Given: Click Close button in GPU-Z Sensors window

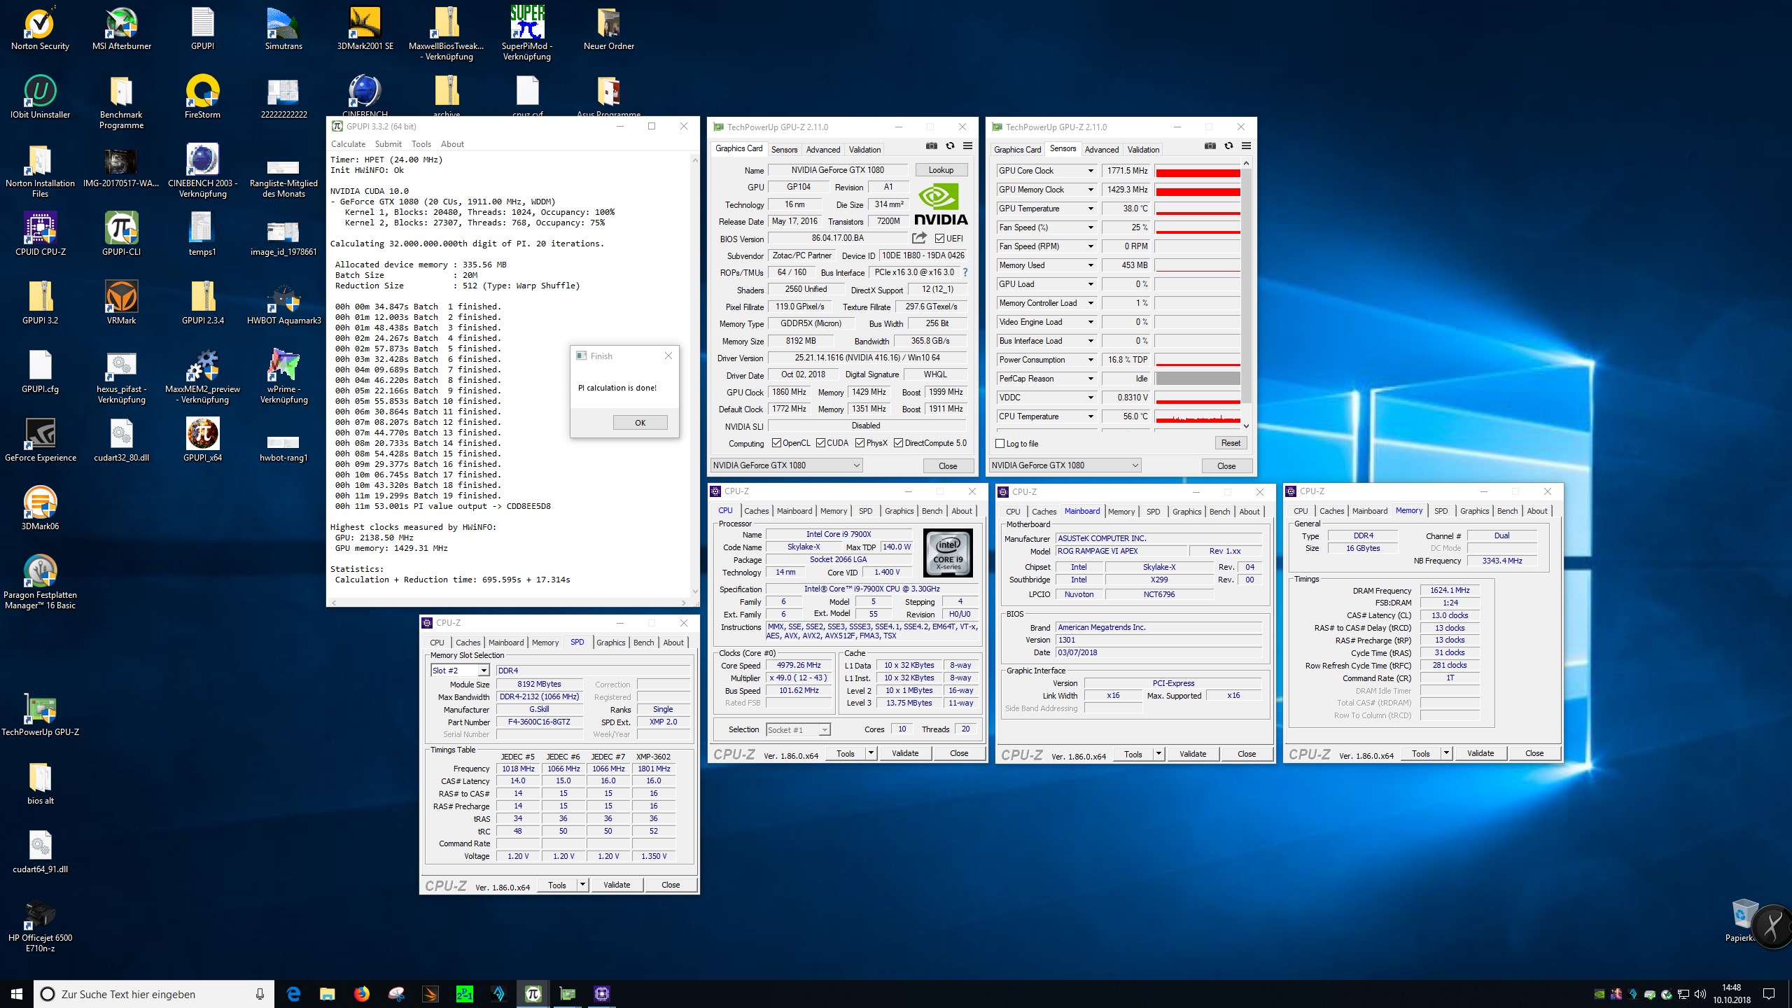Looking at the screenshot, I should [1226, 465].
